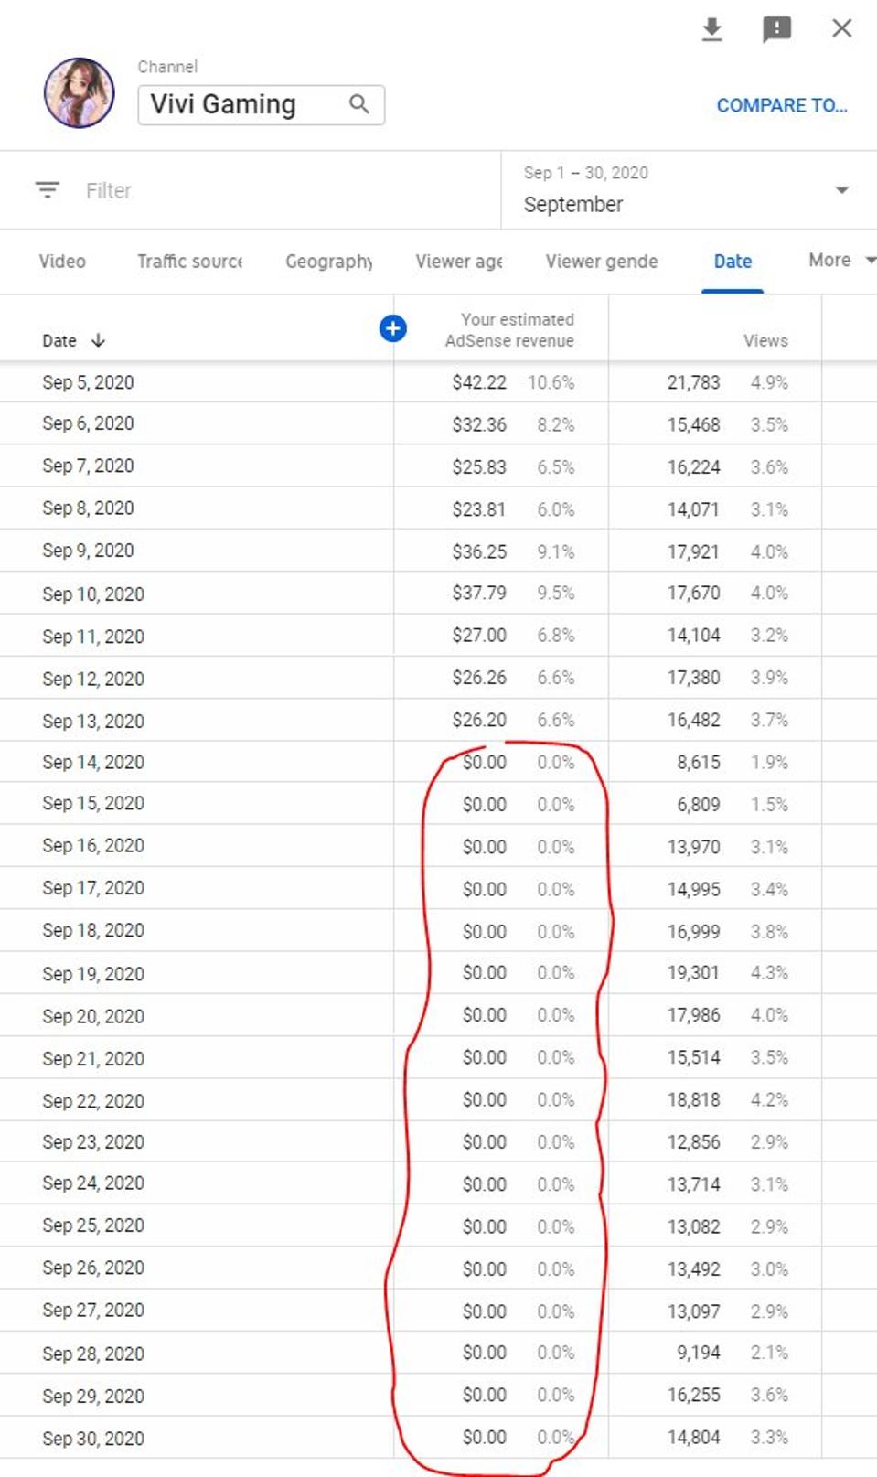Click the 21,783 views value
877x1477 pixels.
click(693, 382)
